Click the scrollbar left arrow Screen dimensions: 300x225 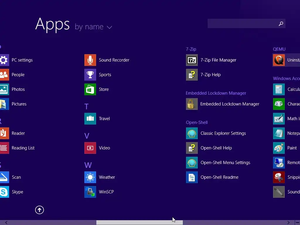(6, 223)
